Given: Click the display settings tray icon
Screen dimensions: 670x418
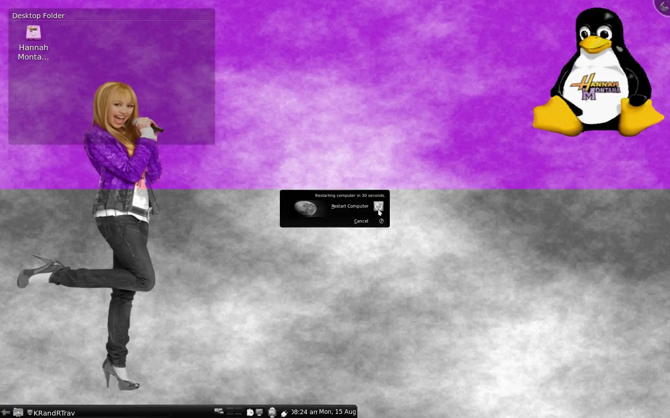Looking at the screenshot, I should pyautogui.click(x=259, y=412).
